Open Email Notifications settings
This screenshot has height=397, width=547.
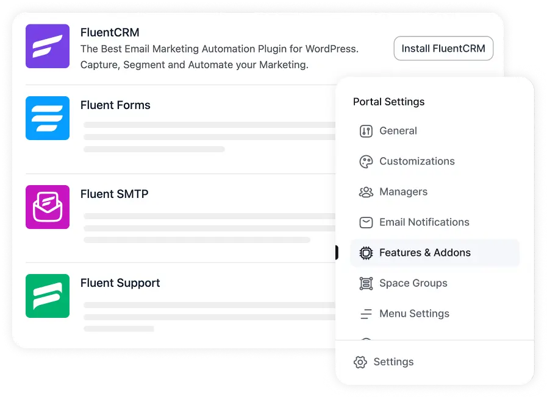coord(424,222)
